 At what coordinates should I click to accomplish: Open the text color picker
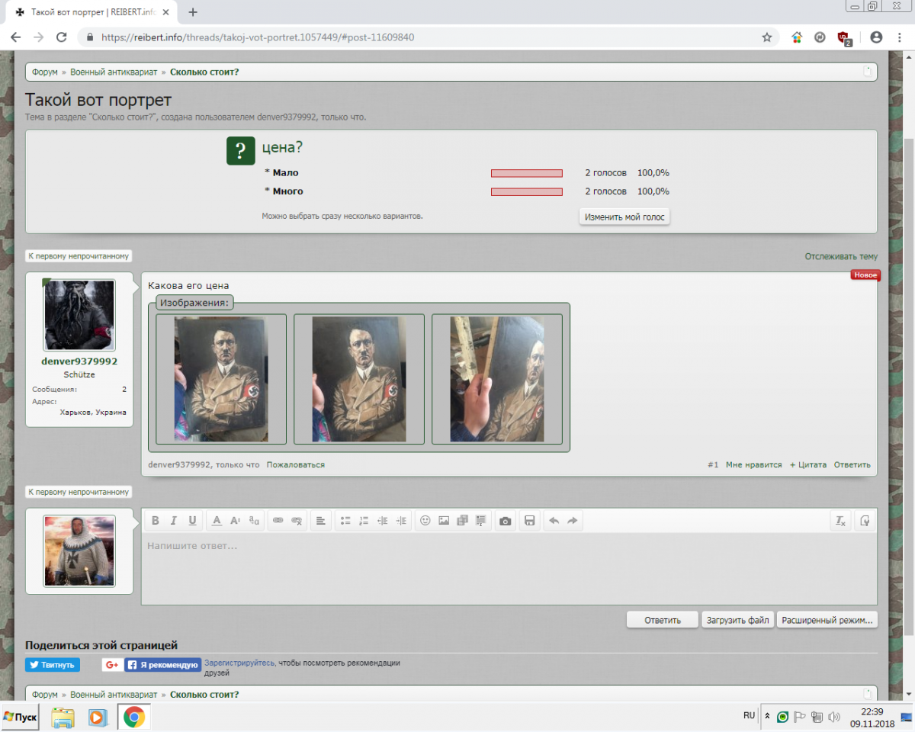217,521
